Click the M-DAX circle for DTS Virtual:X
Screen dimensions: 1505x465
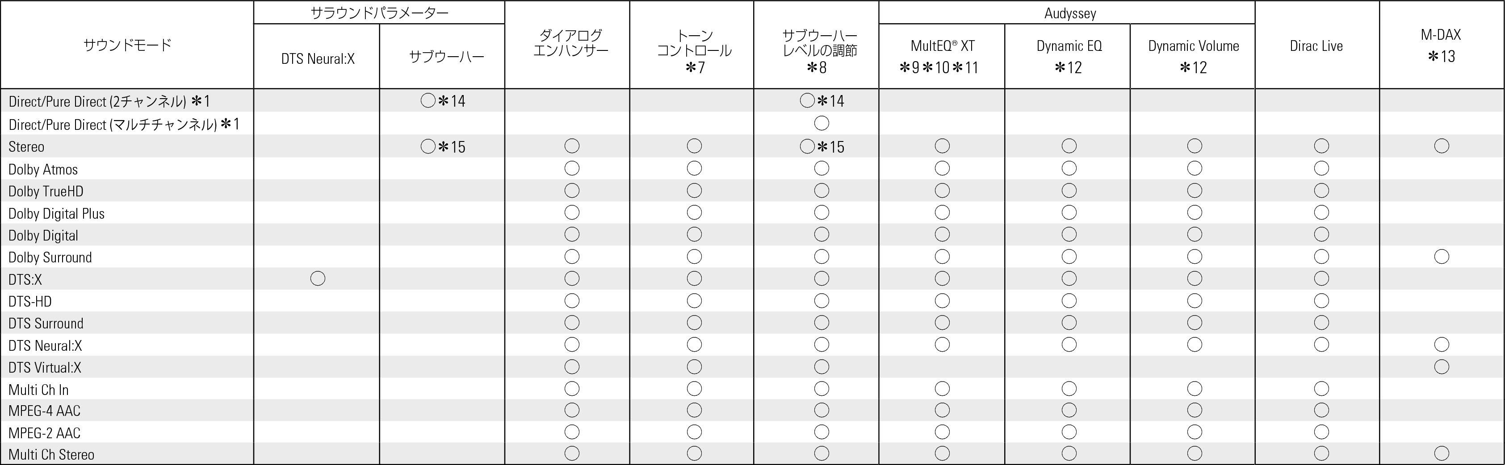tap(1441, 366)
